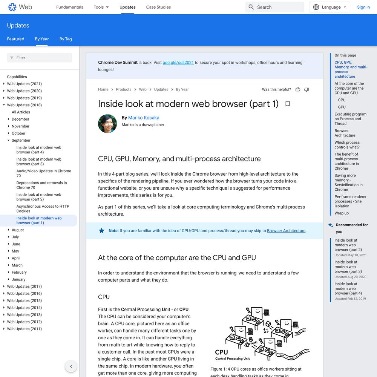
Task: Open Audio/Video Updates in Chrome 70
Action: coord(44,173)
